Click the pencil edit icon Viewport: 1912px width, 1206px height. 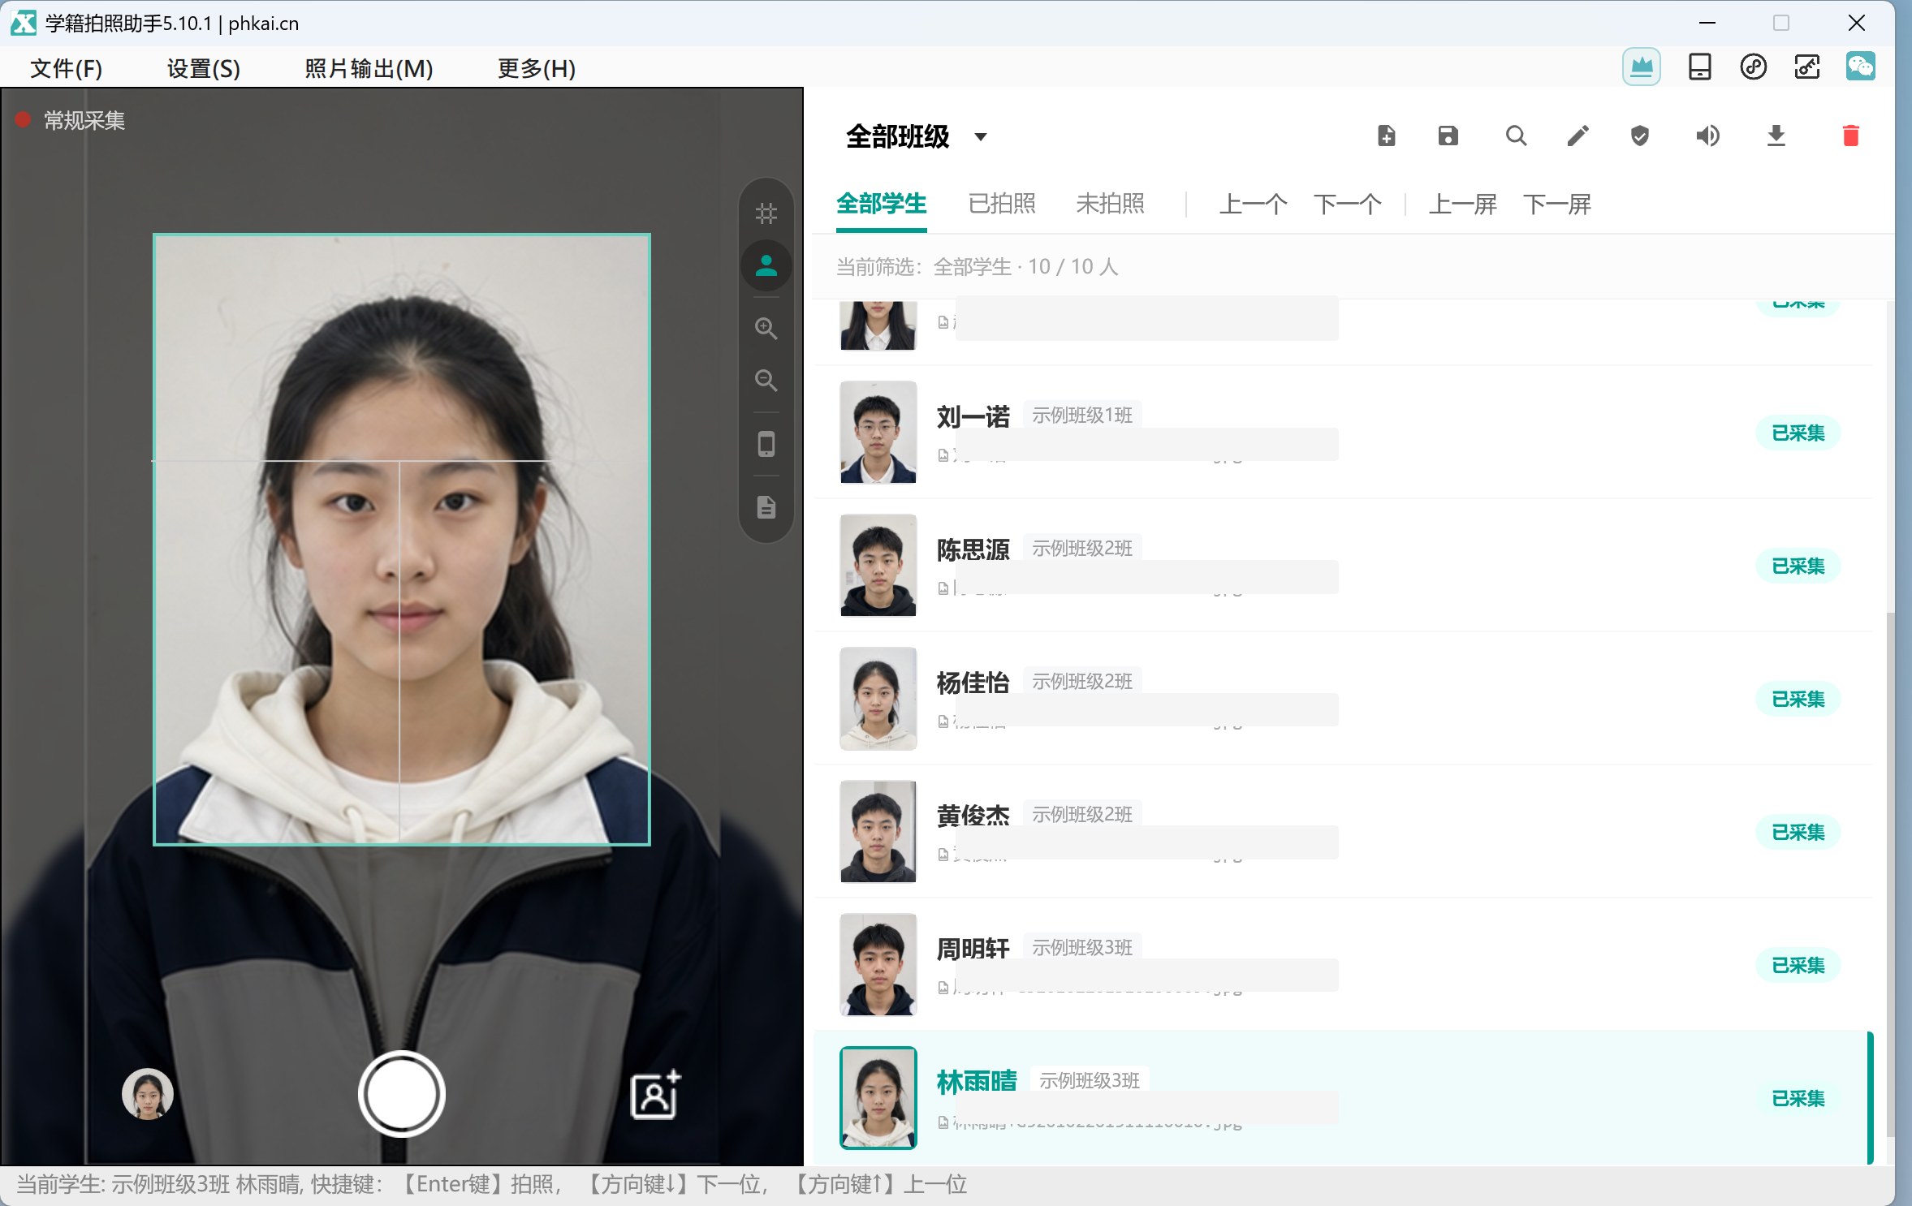coord(1578,136)
